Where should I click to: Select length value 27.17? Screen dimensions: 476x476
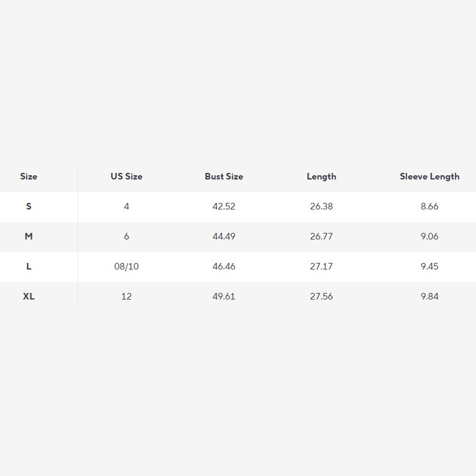(321, 267)
